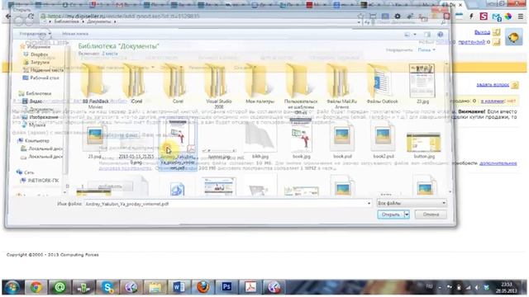The width and height of the screenshot is (529, 297).
Task: Click the Новая папка button
Action: click(x=75, y=34)
